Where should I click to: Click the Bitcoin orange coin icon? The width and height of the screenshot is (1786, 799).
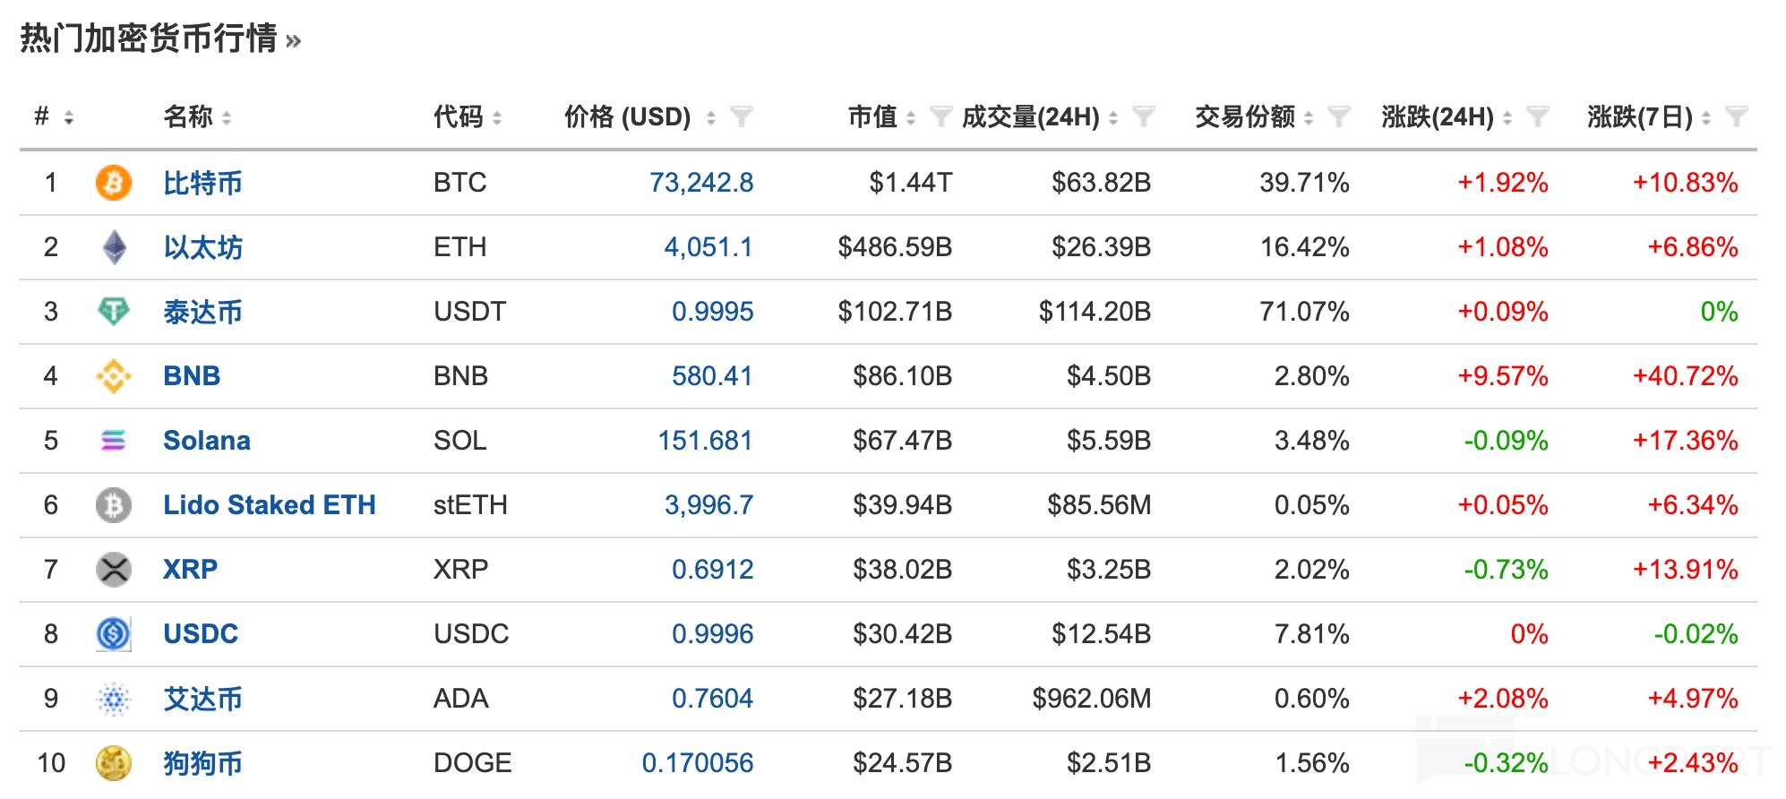(114, 183)
